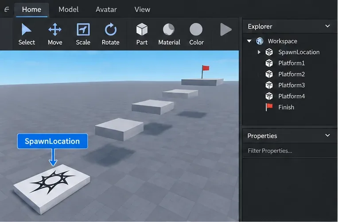Open the Model tab
338x222 pixels.
(69, 9)
